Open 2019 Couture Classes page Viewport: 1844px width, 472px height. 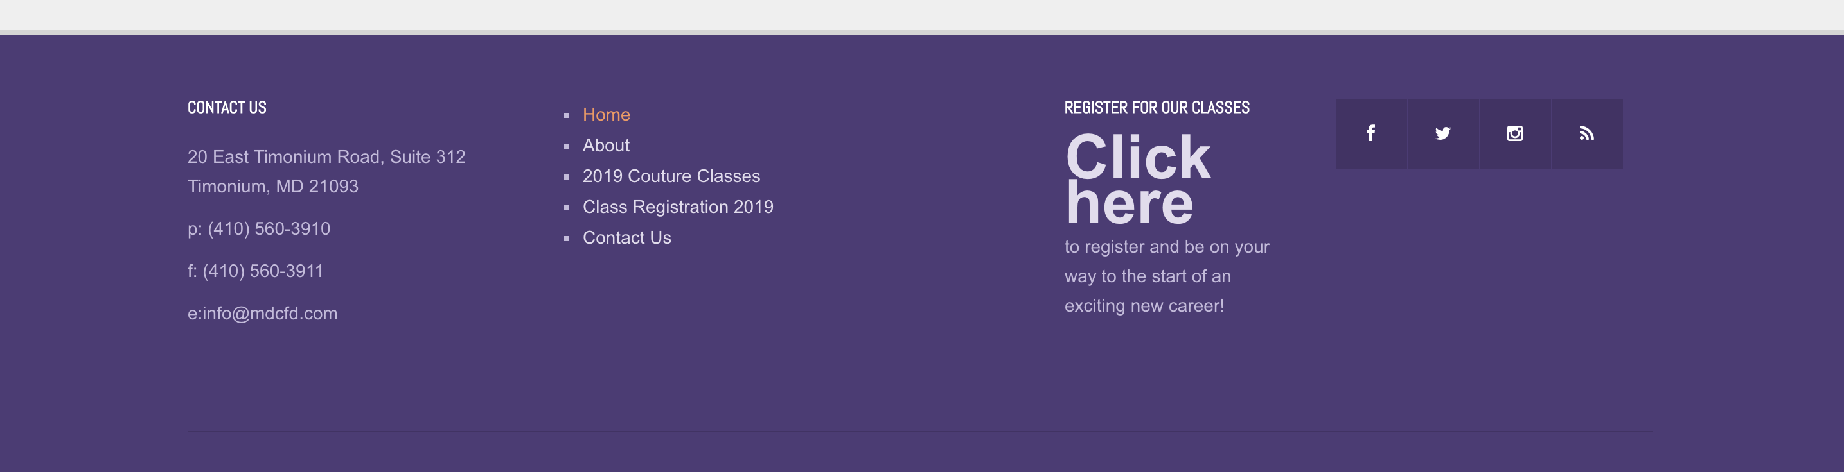click(671, 176)
